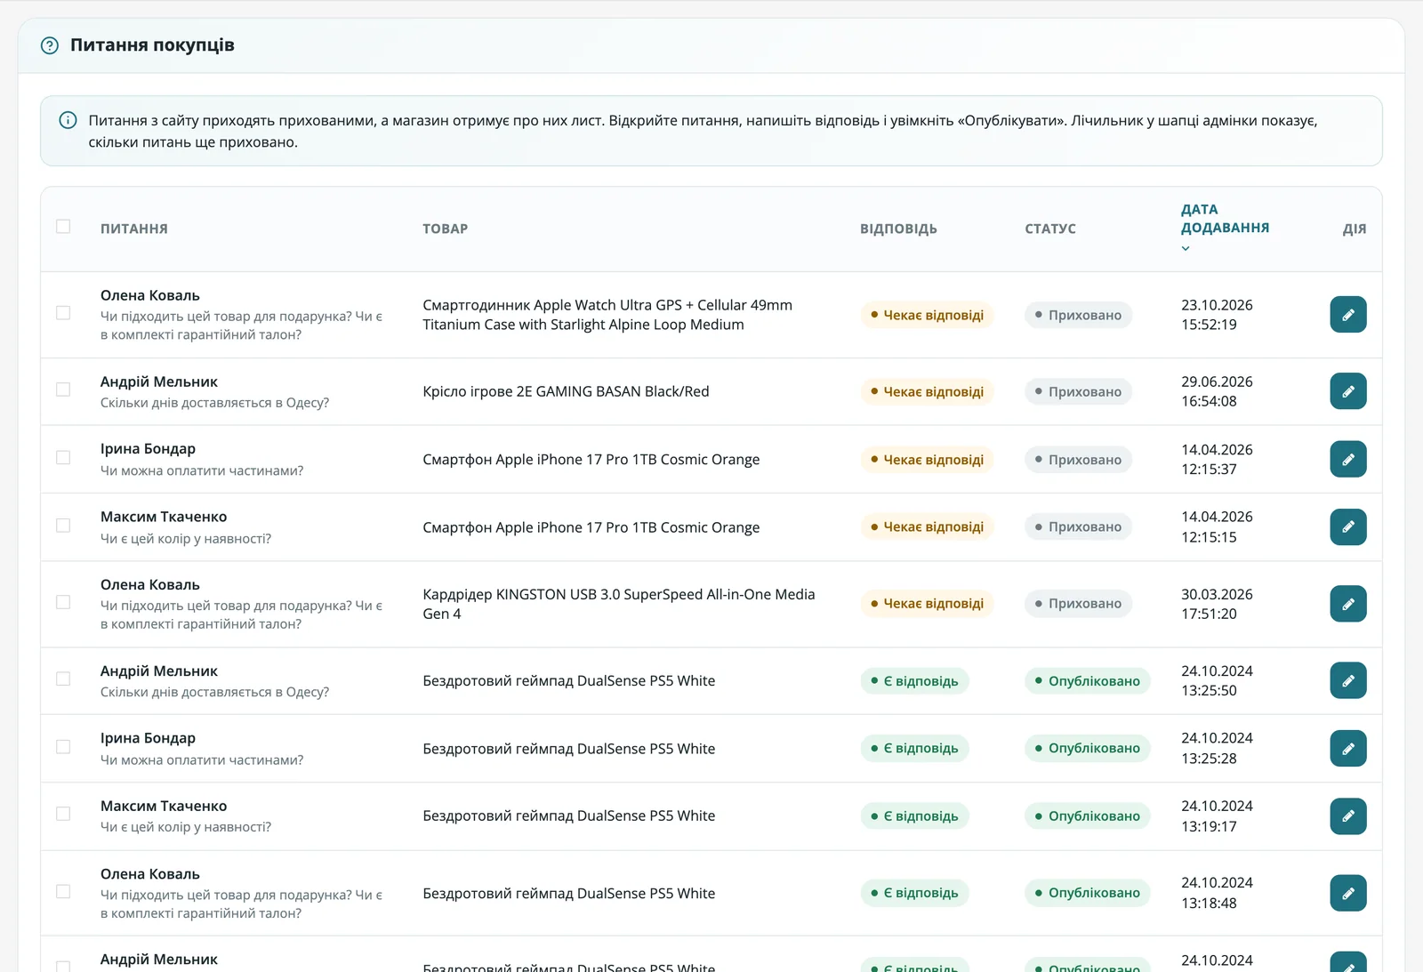Toggle the select-all checkbox in the table header
The image size is (1423, 972).
click(x=63, y=227)
